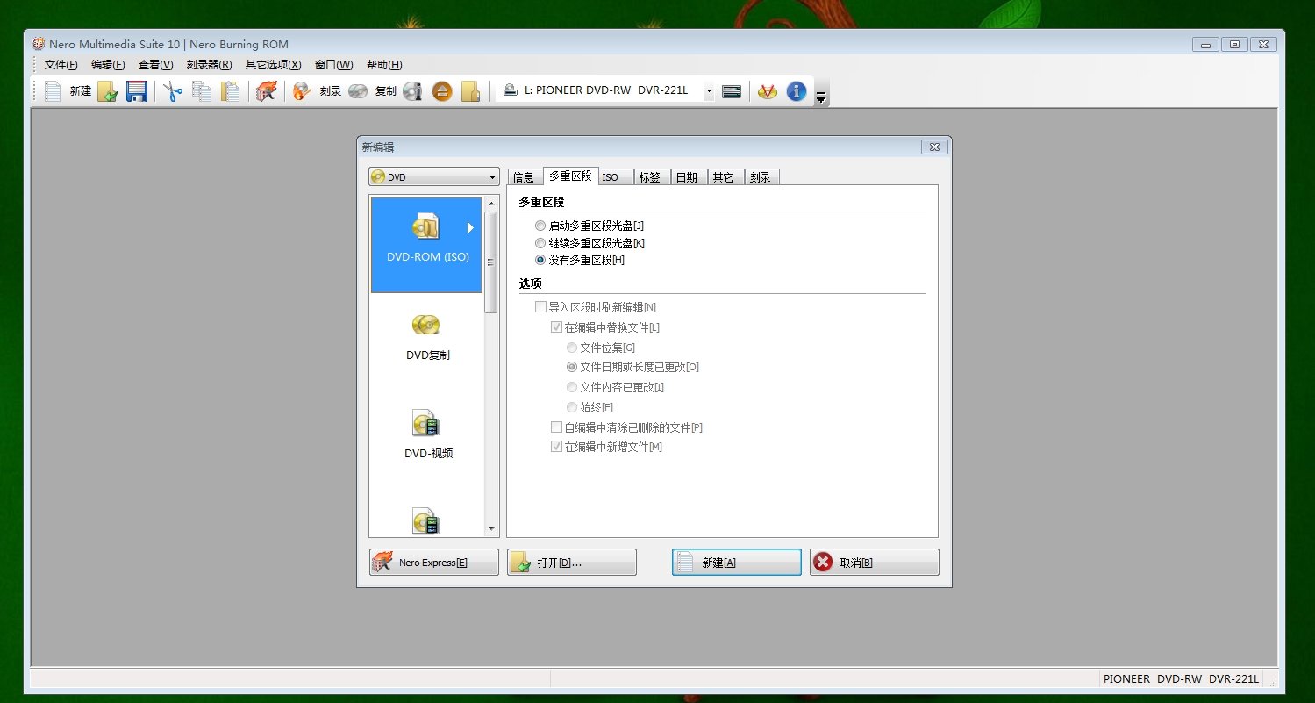Select 启动多重区段光盘 radio button

pos(540,226)
